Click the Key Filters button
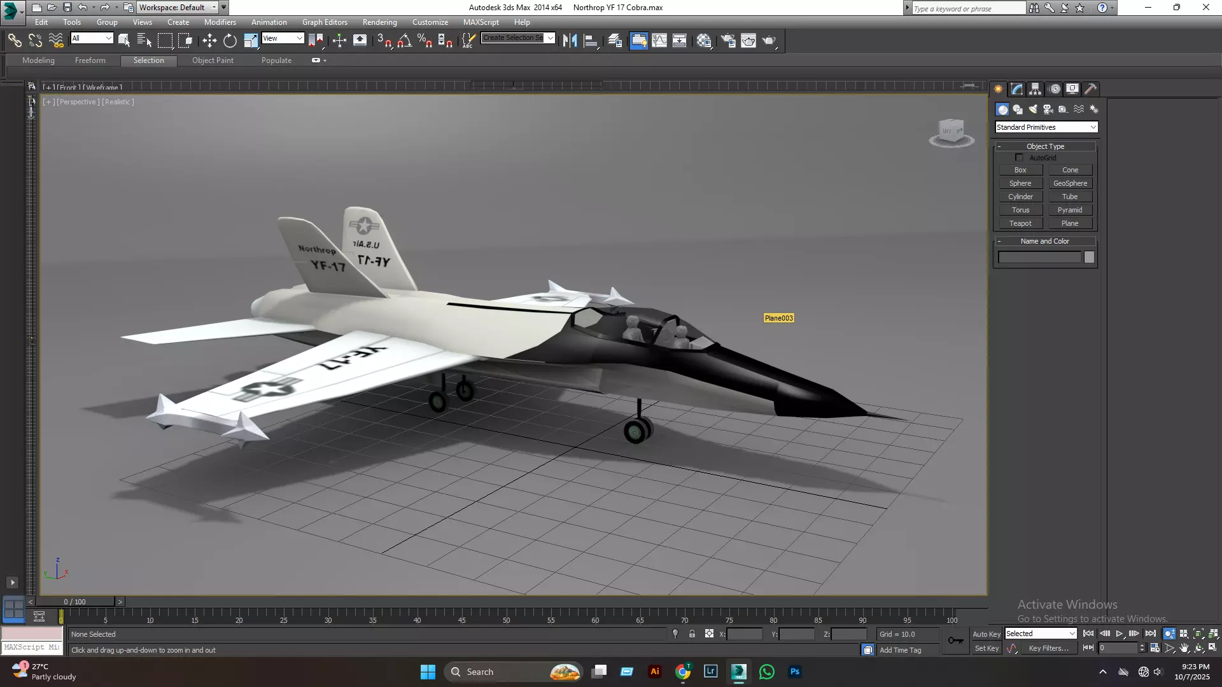Image resolution: width=1222 pixels, height=687 pixels. pos(1048,648)
